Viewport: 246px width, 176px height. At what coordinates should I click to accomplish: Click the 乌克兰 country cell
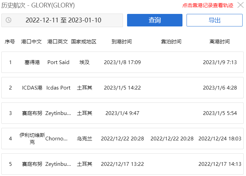click(x=84, y=139)
